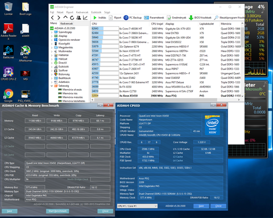Open the graph icon in AIDA64 toolbar
Screen dimensions: 273x218
point(85,18)
